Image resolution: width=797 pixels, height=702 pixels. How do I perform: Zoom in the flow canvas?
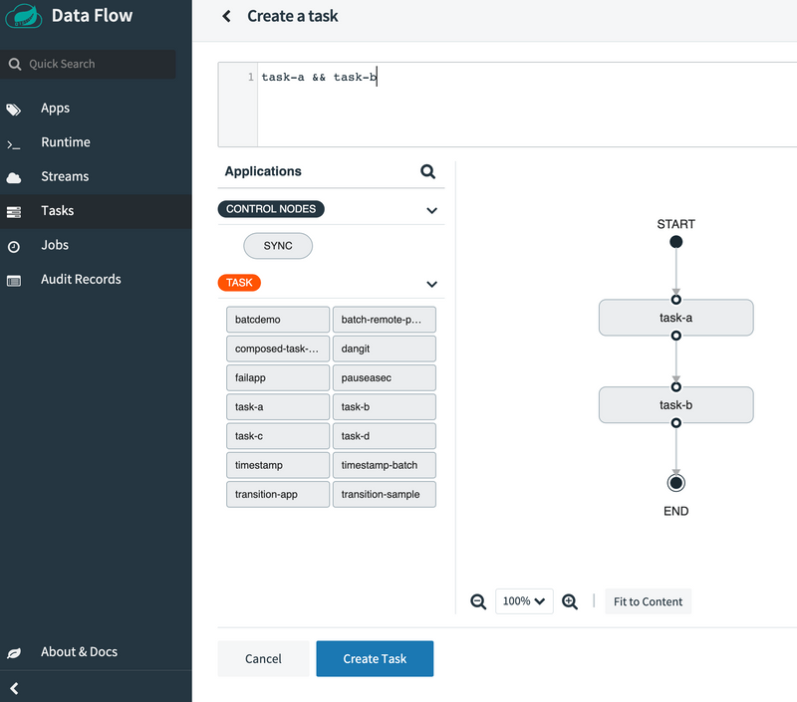(x=569, y=601)
